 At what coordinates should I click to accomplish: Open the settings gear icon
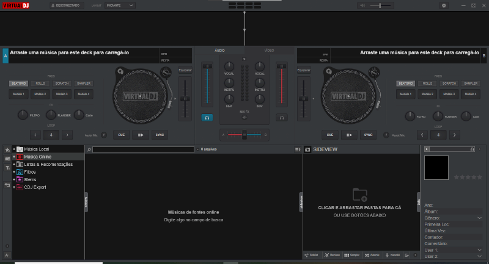444,5
